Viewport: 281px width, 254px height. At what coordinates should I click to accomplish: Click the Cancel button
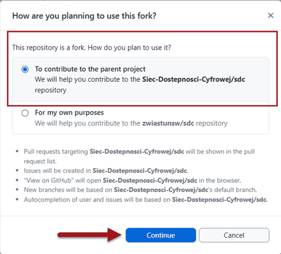tap(234, 235)
